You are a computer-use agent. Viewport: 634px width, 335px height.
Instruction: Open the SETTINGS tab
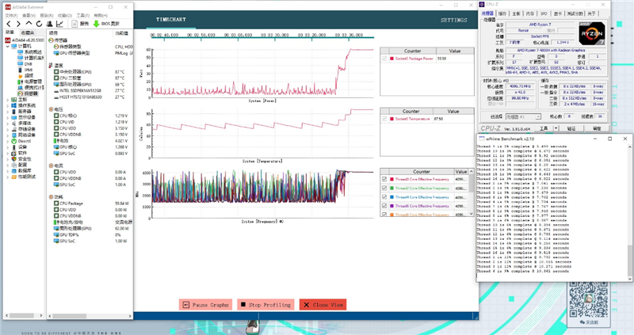453,20
